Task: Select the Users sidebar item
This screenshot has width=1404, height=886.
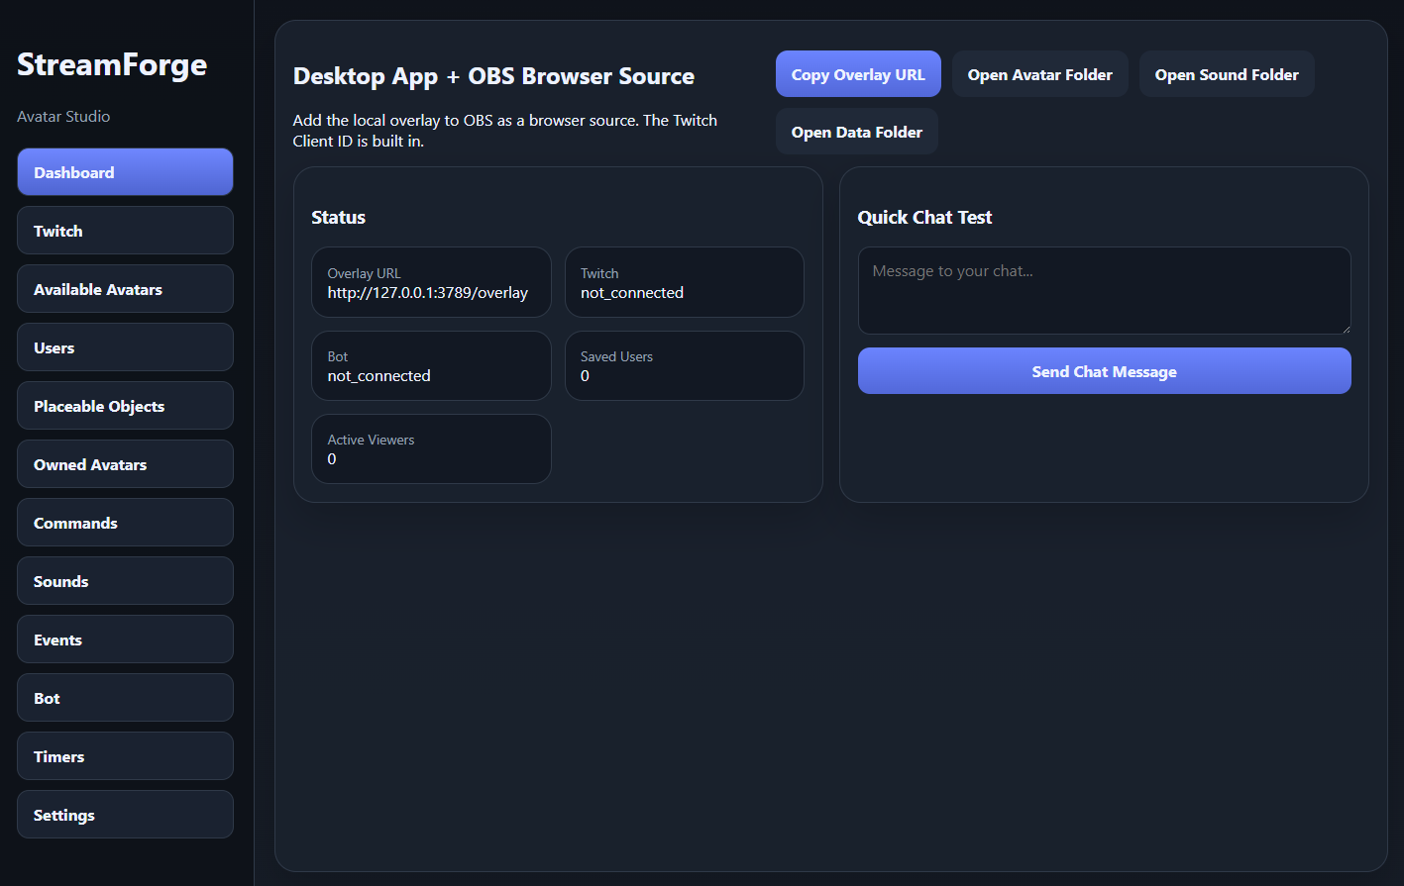Action: pyautogui.click(x=125, y=347)
